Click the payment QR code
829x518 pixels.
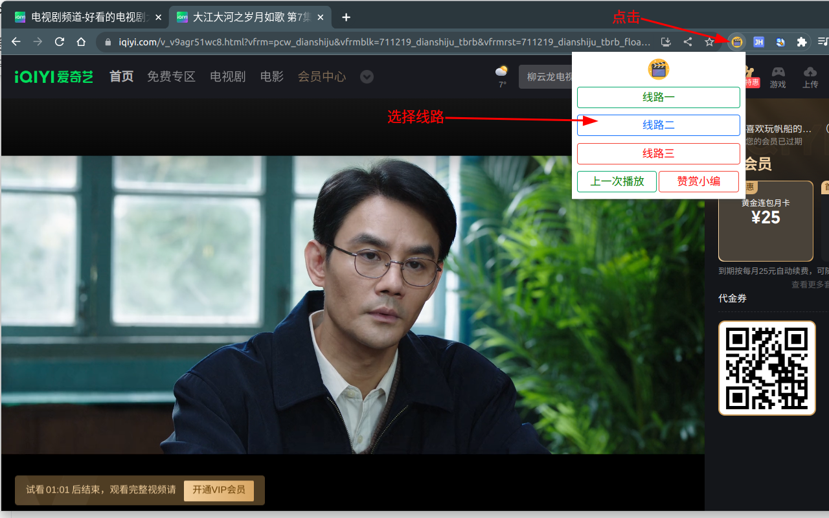click(767, 368)
